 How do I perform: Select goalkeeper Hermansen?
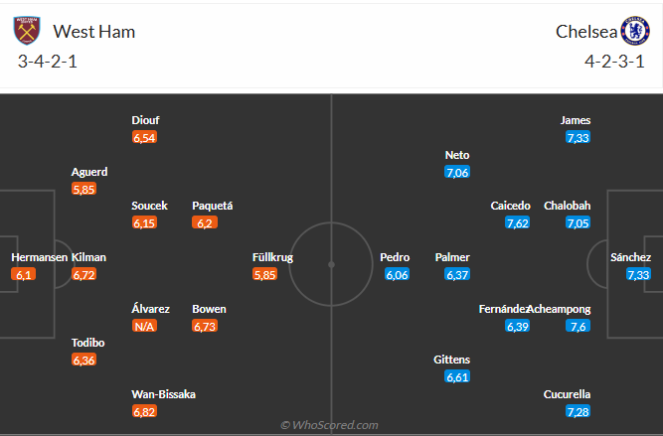coord(39,257)
